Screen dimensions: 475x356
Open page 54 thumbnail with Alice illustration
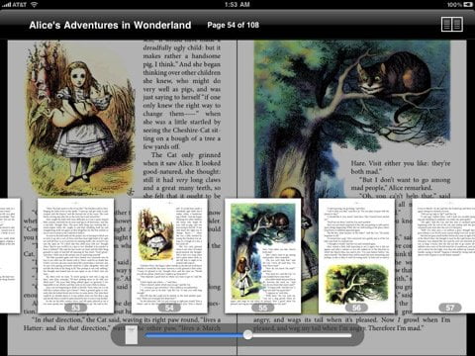(x=169, y=255)
